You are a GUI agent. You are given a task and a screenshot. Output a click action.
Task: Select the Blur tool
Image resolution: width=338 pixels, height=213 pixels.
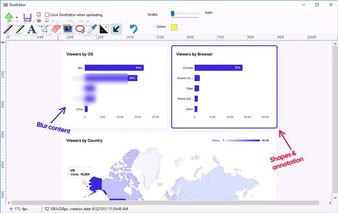click(x=68, y=29)
